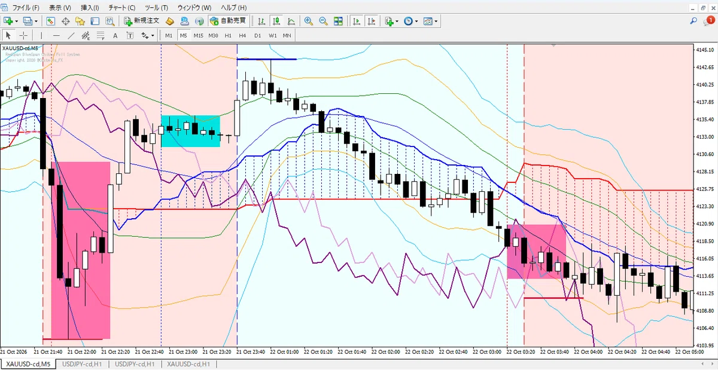Switch timeframe to M15
718x370 pixels.
(198, 35)
